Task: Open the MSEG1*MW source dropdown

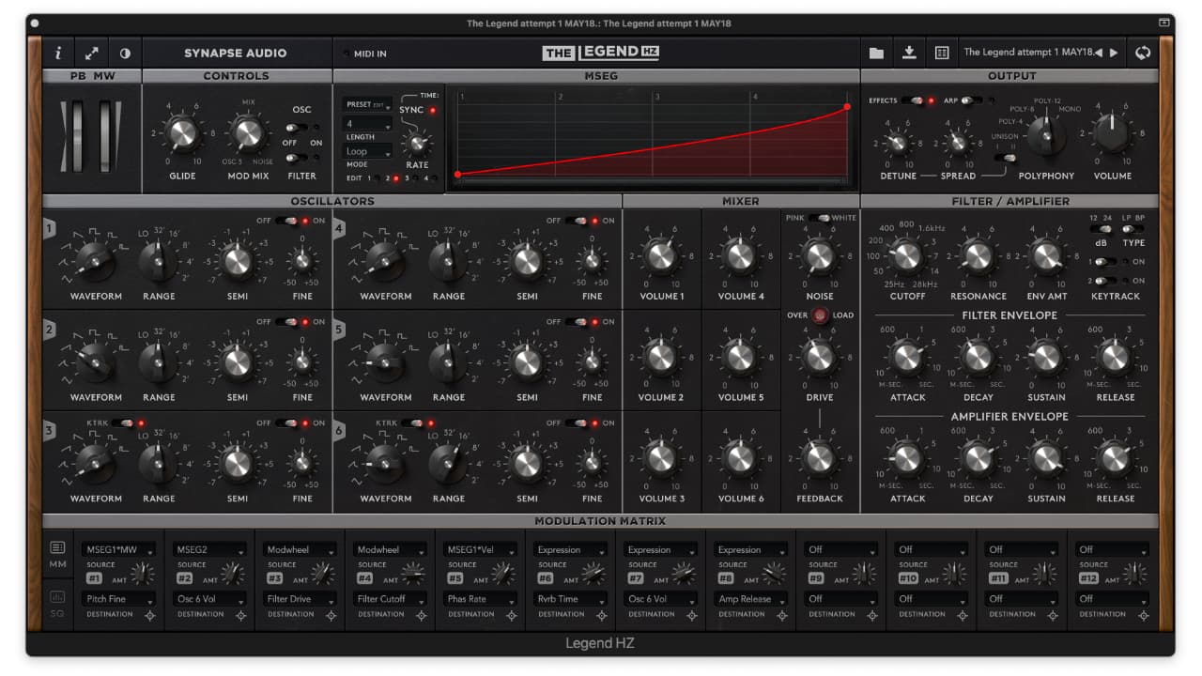Action: pos(118,550)
